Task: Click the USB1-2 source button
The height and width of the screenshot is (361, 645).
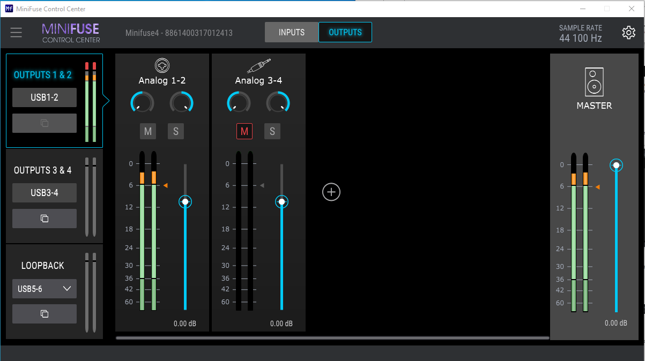Action: click(x=45, y=97)
